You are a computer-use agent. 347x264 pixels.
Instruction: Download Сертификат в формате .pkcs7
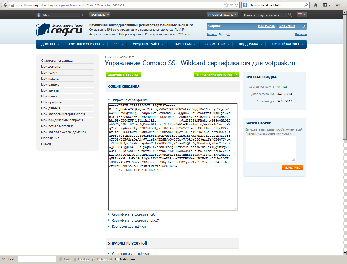tap(135, 221)
